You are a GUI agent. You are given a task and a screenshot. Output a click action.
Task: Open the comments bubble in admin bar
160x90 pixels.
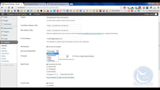(30, 14)
